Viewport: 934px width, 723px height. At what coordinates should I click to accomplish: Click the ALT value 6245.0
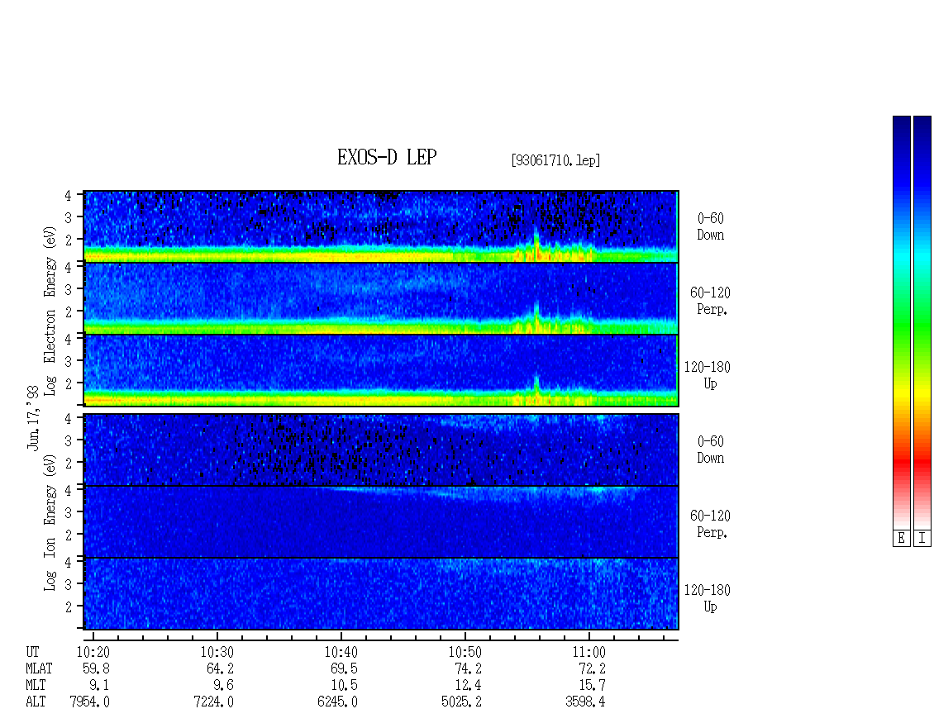coord(338,702)
